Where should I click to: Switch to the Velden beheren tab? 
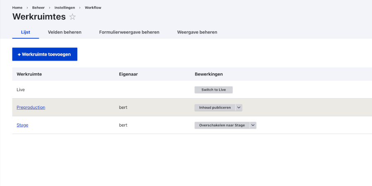click(x=64, y=32)
